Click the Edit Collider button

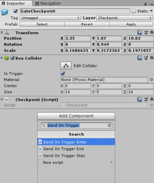(x=66, y=66)
